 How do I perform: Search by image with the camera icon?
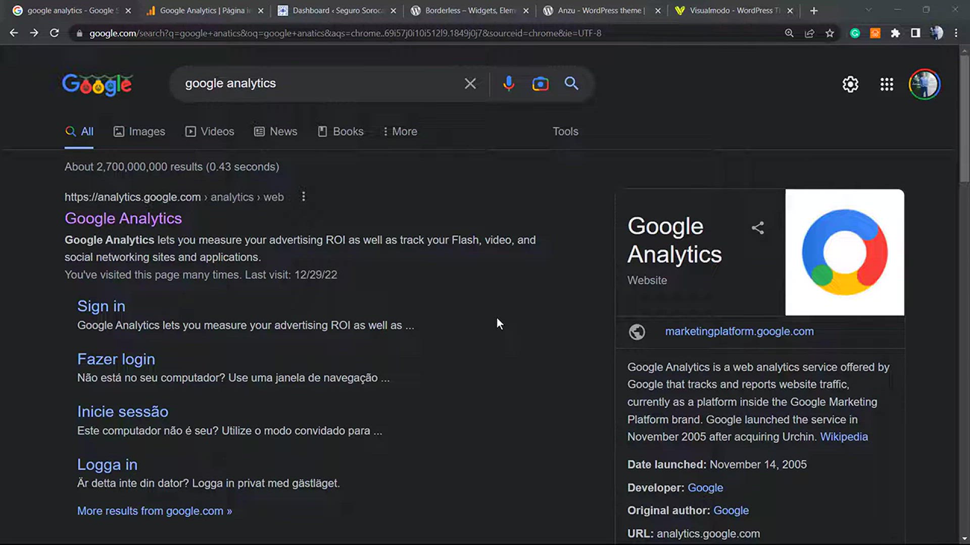[x=540, y=83]
